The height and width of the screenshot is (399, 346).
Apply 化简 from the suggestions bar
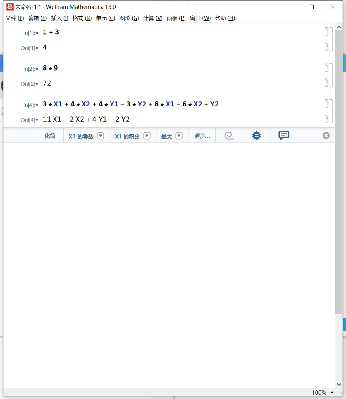(50, 135)
